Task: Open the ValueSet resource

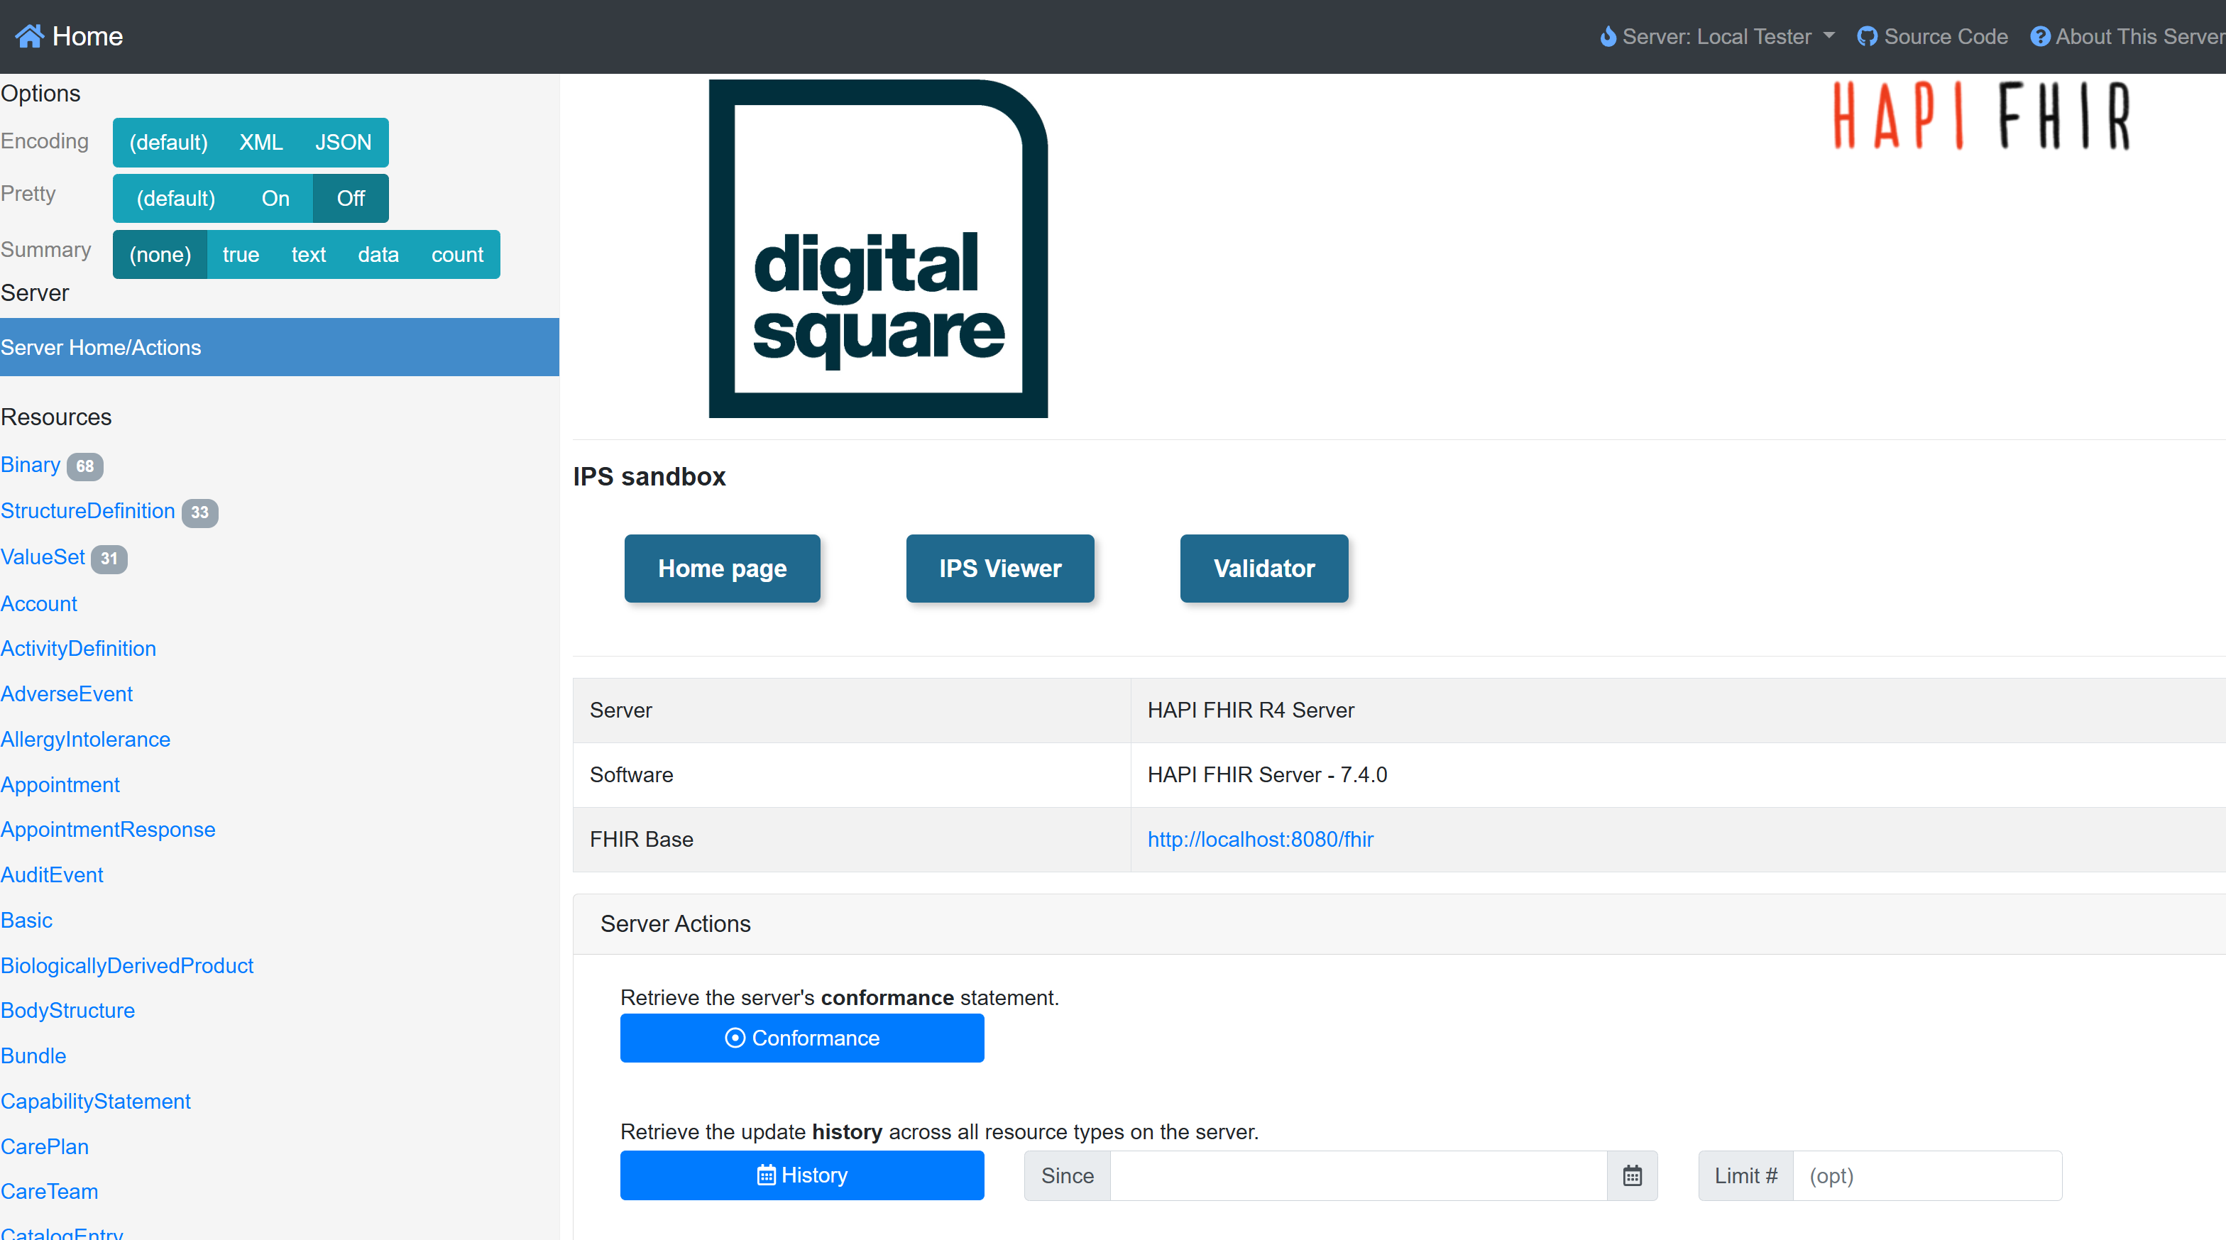Action: coord(43,557)
